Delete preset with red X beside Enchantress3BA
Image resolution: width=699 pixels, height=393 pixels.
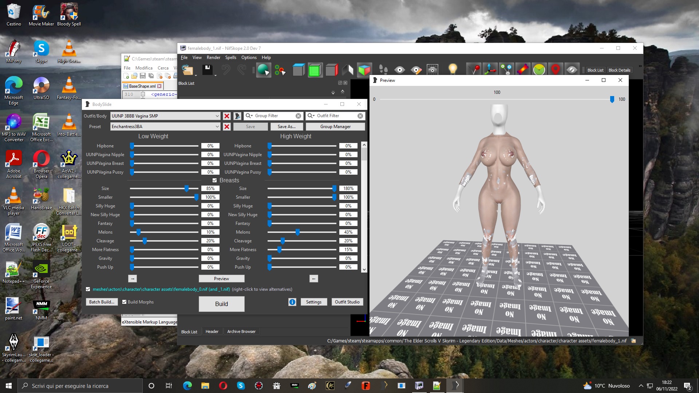pyautogui.click(x=226, y=127)
